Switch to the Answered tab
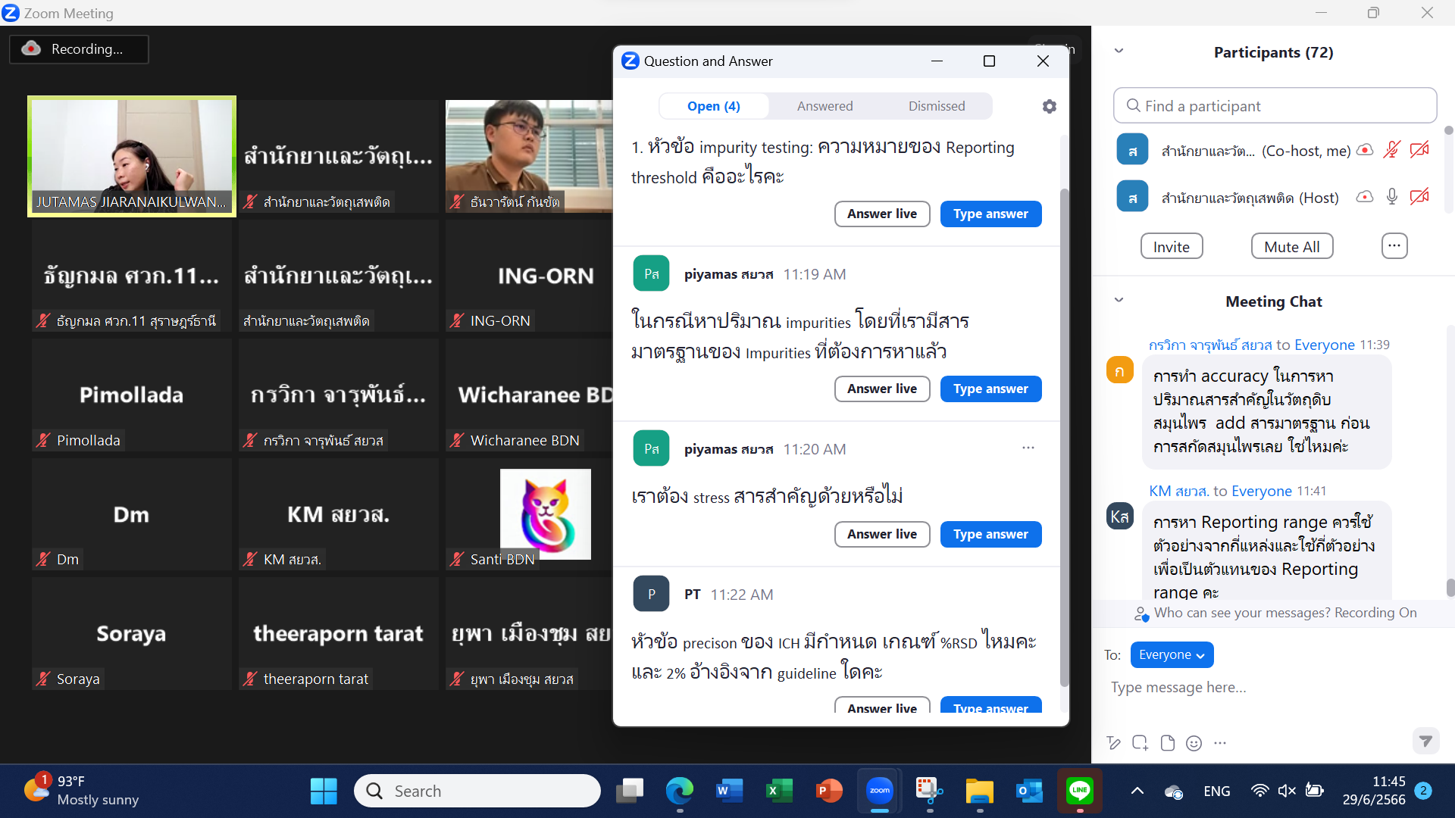Image resolution: width=1455 pixels, height=818 pixels. tap(824, 106)
